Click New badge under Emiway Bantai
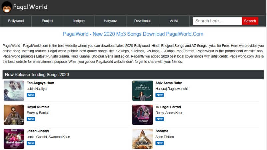 (x=31, y=119)
